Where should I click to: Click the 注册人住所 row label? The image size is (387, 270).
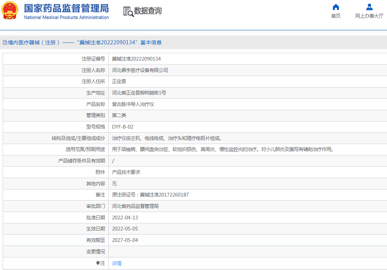[x=93, y=81]
